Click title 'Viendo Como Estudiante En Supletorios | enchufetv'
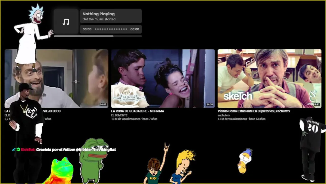Screen dimensions: 326x184 254,111
